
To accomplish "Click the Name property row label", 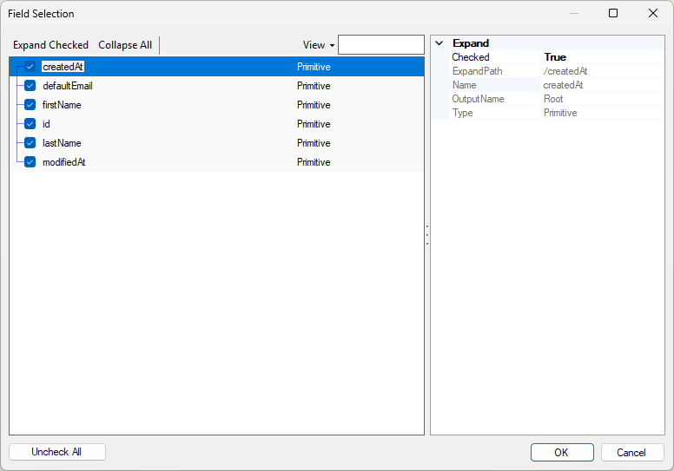I will coord(464,85).
